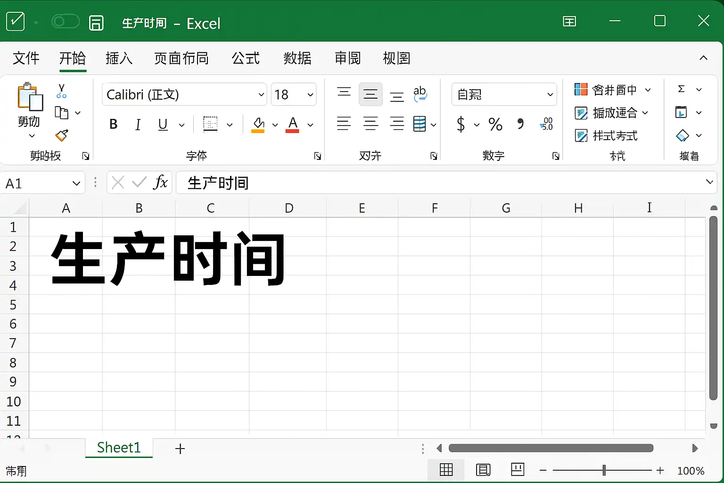The height and width of the screenshot is (483, 724).
Task: Click the zoom slider handle in status bar
Action: [x=604, y=470]
